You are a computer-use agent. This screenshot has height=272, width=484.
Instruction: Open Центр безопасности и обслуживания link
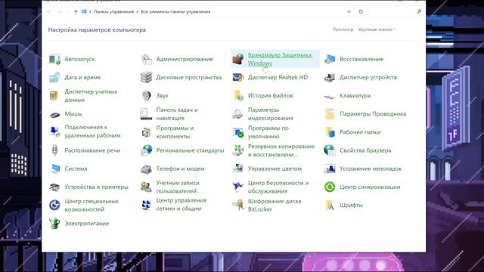(x=278, y=187)
